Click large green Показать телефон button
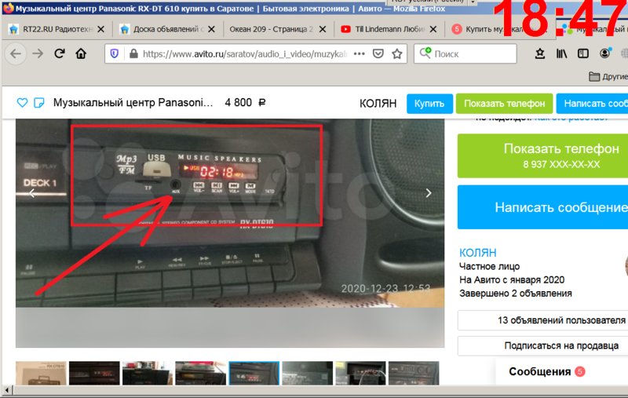Viewport: 628px width, 398px height. tap(542, 155)
